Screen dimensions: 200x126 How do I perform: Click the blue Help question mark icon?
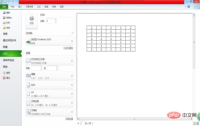click(189, 7)
